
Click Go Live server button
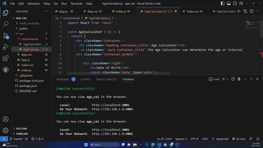click(x=239, y=139)
